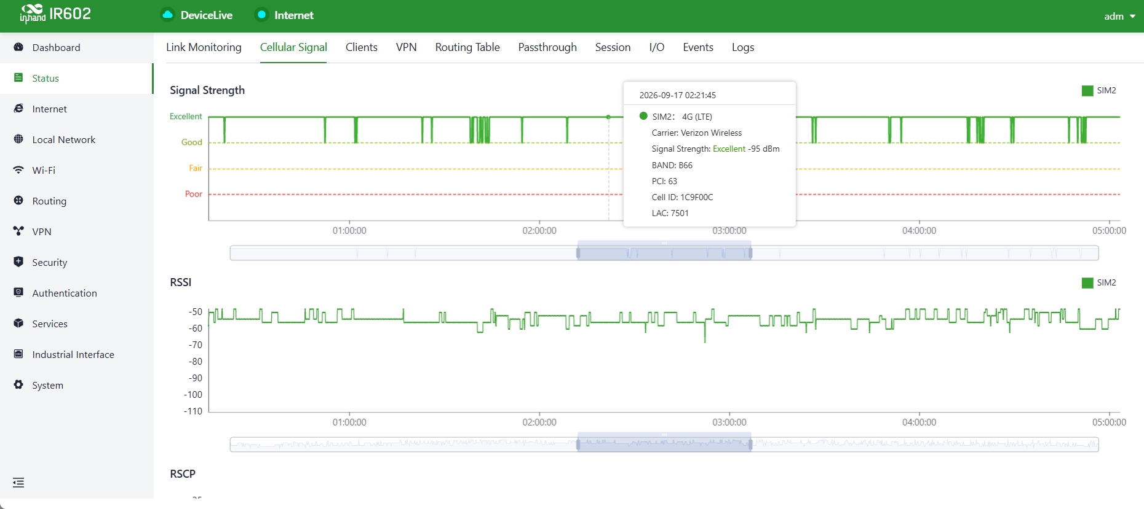Click the Routing icon in sidebar

click(x=18, y=201)
